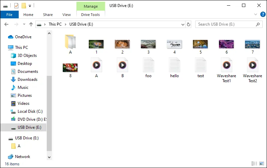Click This PC in the address breadcrumb

click(55, 24)
